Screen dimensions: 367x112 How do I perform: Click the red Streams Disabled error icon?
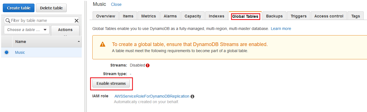[x=148, y=65]
